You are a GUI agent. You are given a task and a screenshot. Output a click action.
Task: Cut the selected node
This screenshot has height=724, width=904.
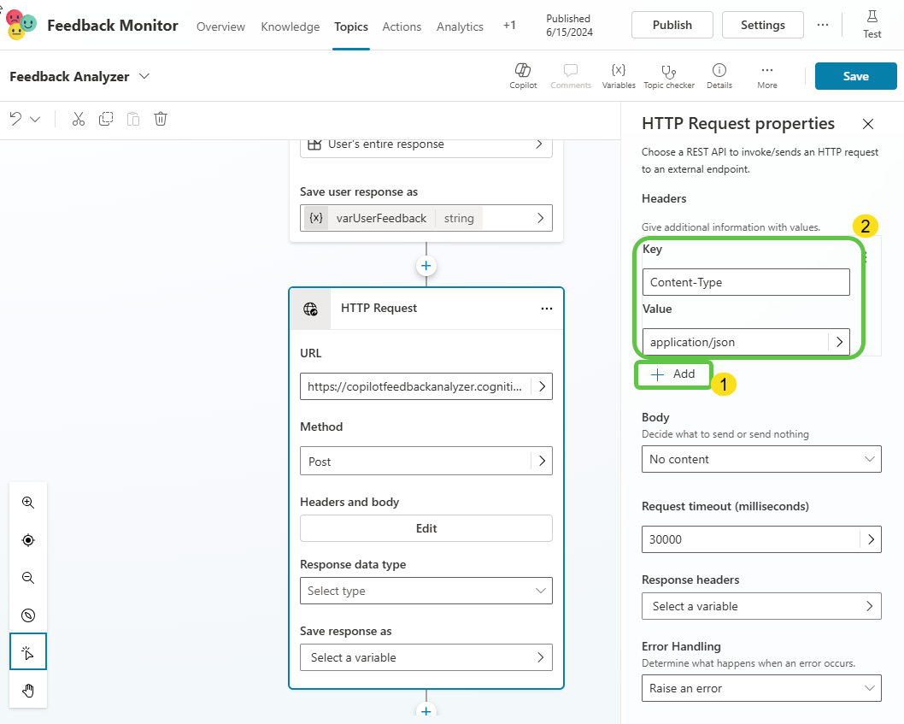tap(78, 119)
